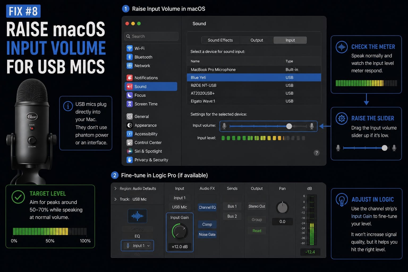This screenshot has height=272, width=408.
Task: Open the Accessibility icon in sidebar
Action: 129,134
